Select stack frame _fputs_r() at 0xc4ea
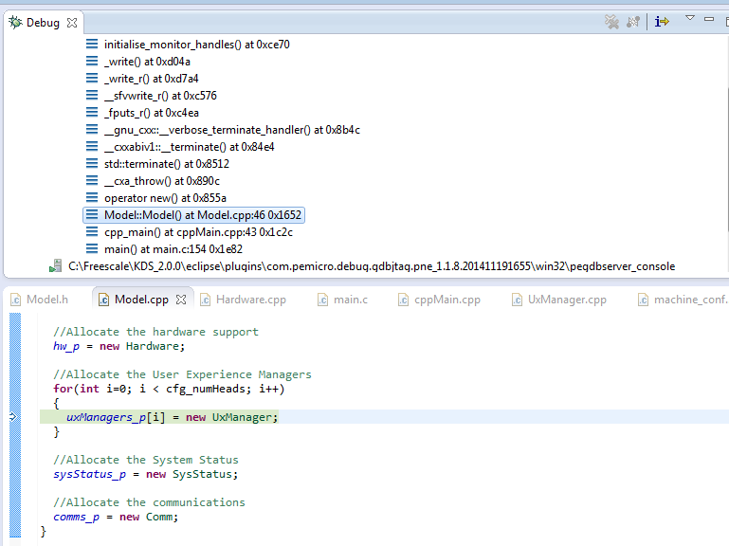The width and height of the screenshot is (729, 546). pyautogui.click(x=152, y=113)
